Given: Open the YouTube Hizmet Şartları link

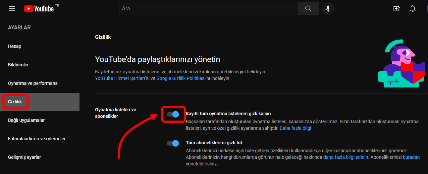Looking at the screenshot, I should point(120,79).
